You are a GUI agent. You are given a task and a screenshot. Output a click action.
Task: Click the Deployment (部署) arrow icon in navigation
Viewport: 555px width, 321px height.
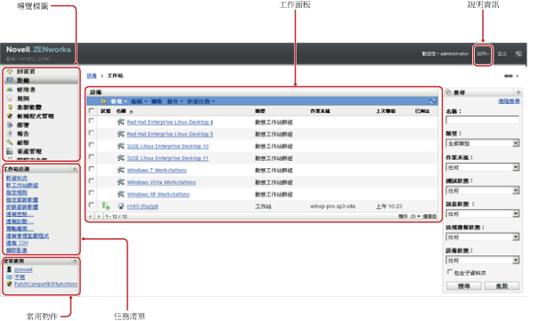[x=10, y=124]
